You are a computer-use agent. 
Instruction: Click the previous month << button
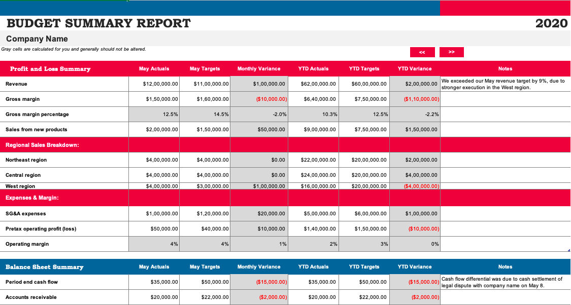422,52
